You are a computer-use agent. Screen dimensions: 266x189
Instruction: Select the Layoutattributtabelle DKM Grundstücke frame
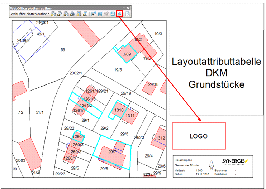click(216, 73)
